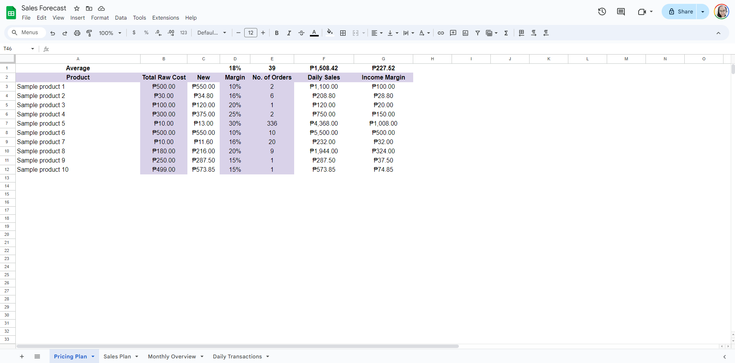Increase font size with plus button
735x363 pixels.
tap(263, 33)
